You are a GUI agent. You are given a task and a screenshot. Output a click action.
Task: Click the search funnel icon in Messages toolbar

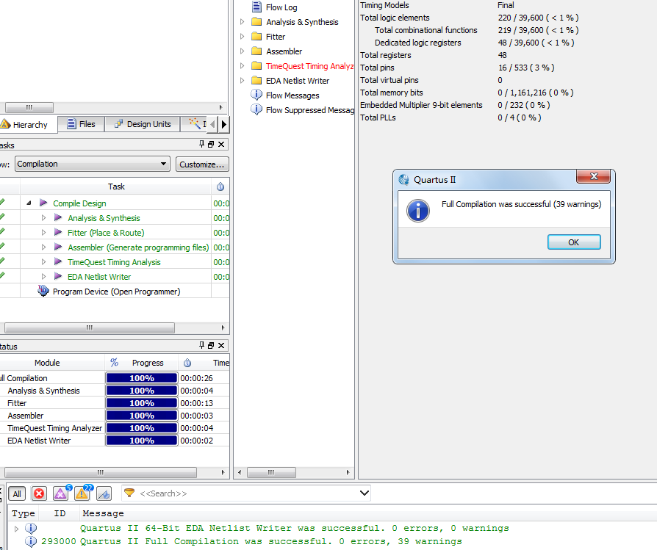click(129, 493)
